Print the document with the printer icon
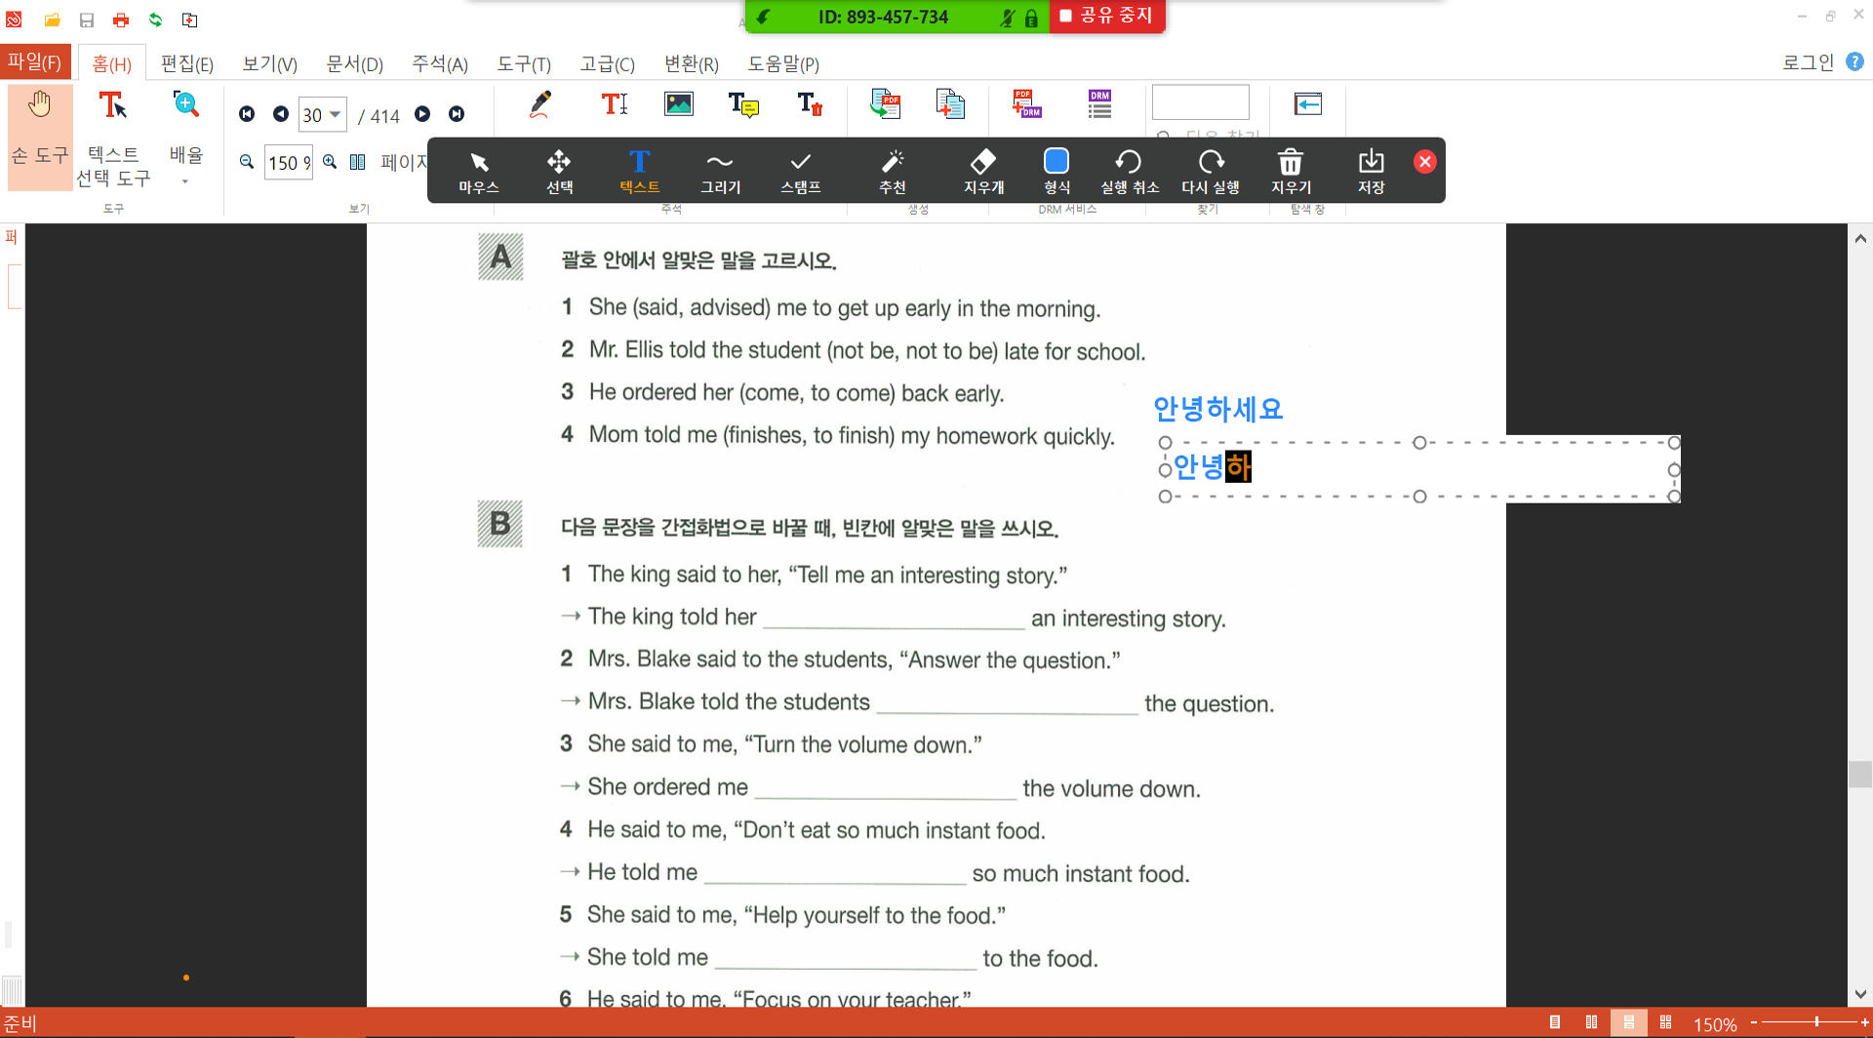1873x1038 pixels. pyautogui.click(x=121, y=20)
